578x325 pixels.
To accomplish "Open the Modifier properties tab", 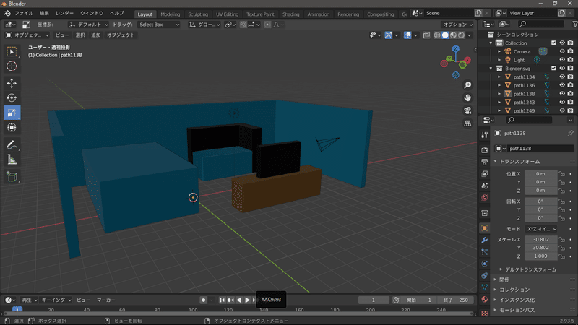I will coord(485,240).
